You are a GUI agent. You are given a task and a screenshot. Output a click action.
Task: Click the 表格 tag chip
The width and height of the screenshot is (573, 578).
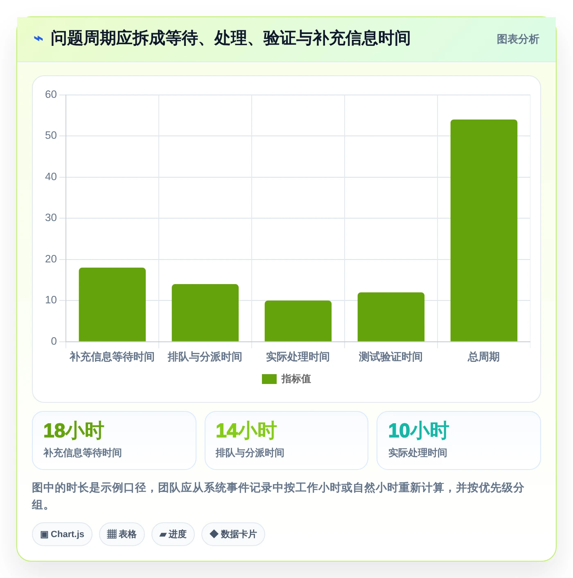[x=122, y=534]
